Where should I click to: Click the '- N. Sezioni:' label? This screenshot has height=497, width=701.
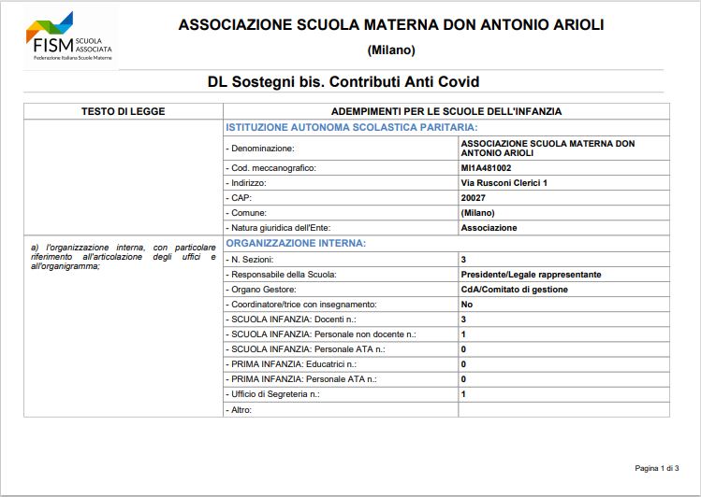click(250, 260)
